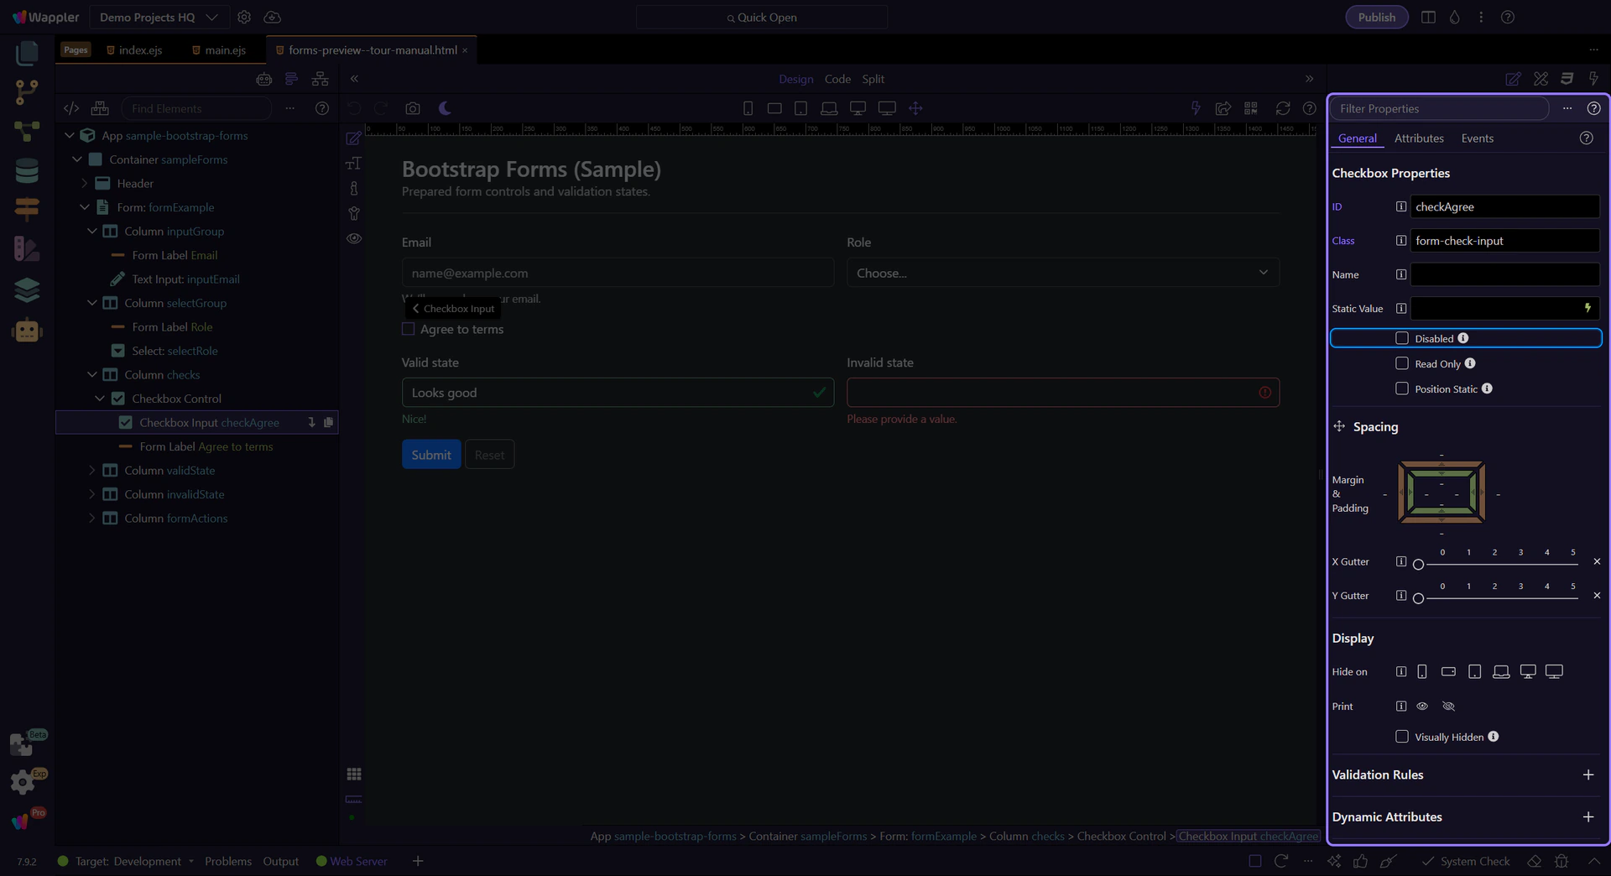Click the camera snapshot icon

point(413,108)
